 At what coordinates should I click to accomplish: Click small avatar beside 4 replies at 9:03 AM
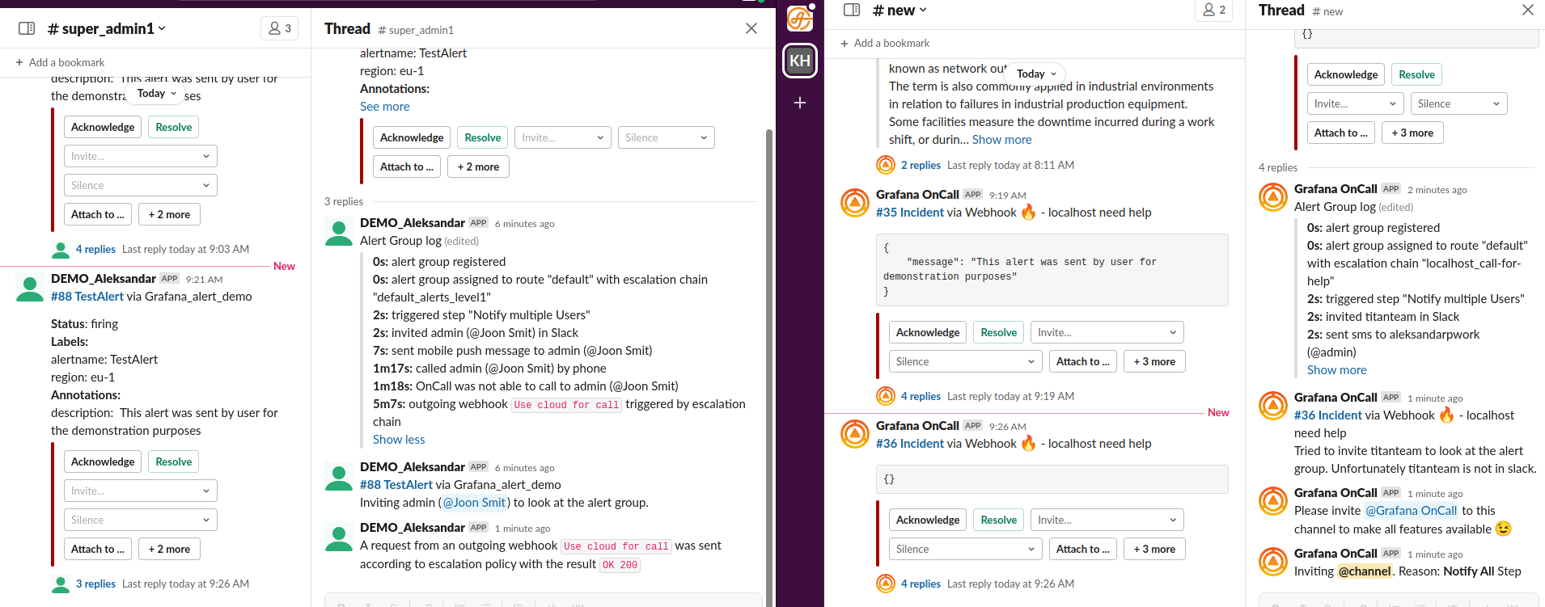(61, 249)
